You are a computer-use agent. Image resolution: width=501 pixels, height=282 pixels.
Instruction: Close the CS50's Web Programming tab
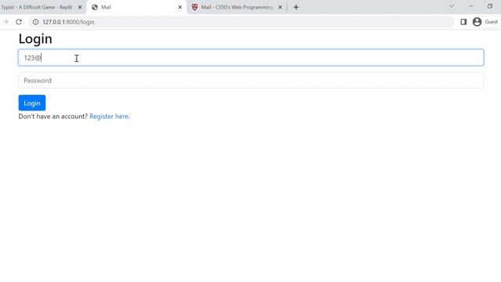(280, 7)
